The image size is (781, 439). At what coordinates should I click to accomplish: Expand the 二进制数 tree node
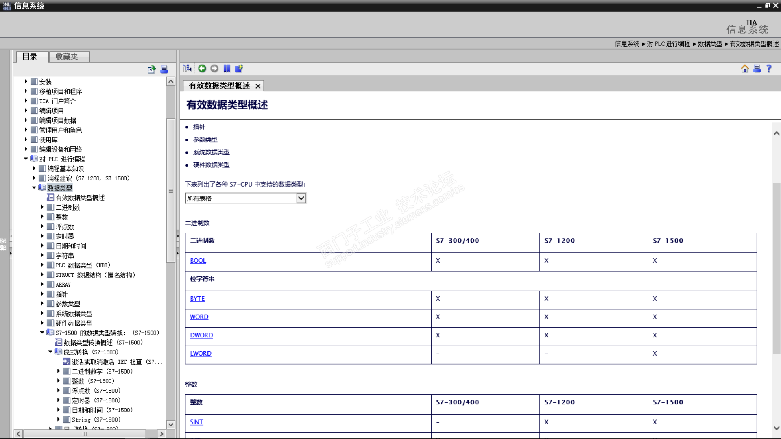(x=42, y=207)
